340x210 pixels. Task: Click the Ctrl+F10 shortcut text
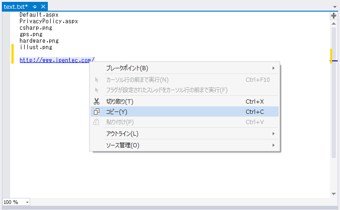[258, 80]
